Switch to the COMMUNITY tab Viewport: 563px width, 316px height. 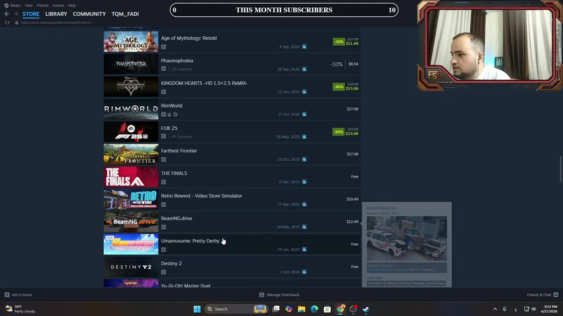pos(89,14)
